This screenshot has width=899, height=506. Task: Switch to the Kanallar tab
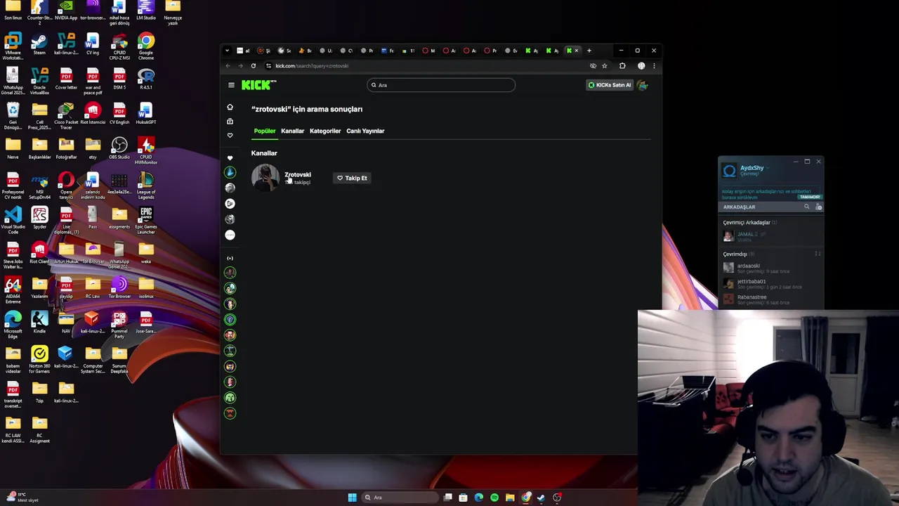pos(293,131)
